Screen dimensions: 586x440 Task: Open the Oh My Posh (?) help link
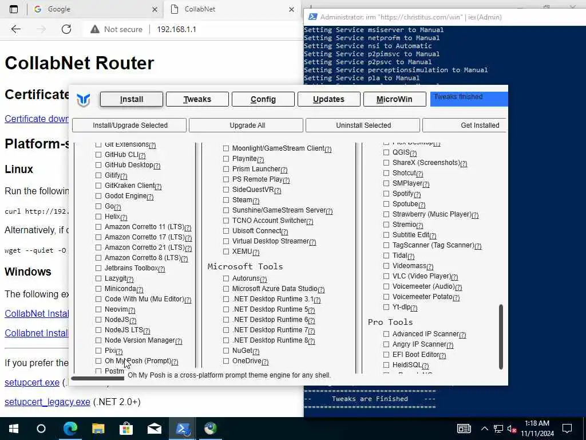pyautogui.click(x=175, y=362)
